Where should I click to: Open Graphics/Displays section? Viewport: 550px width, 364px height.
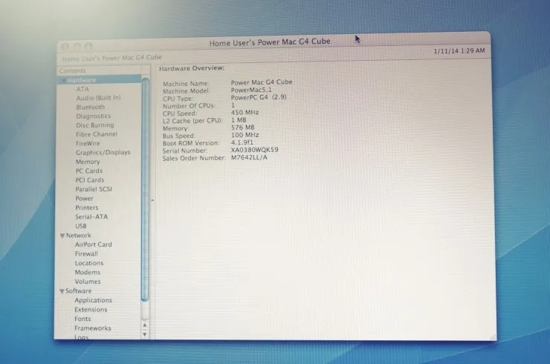pos(103,152)
